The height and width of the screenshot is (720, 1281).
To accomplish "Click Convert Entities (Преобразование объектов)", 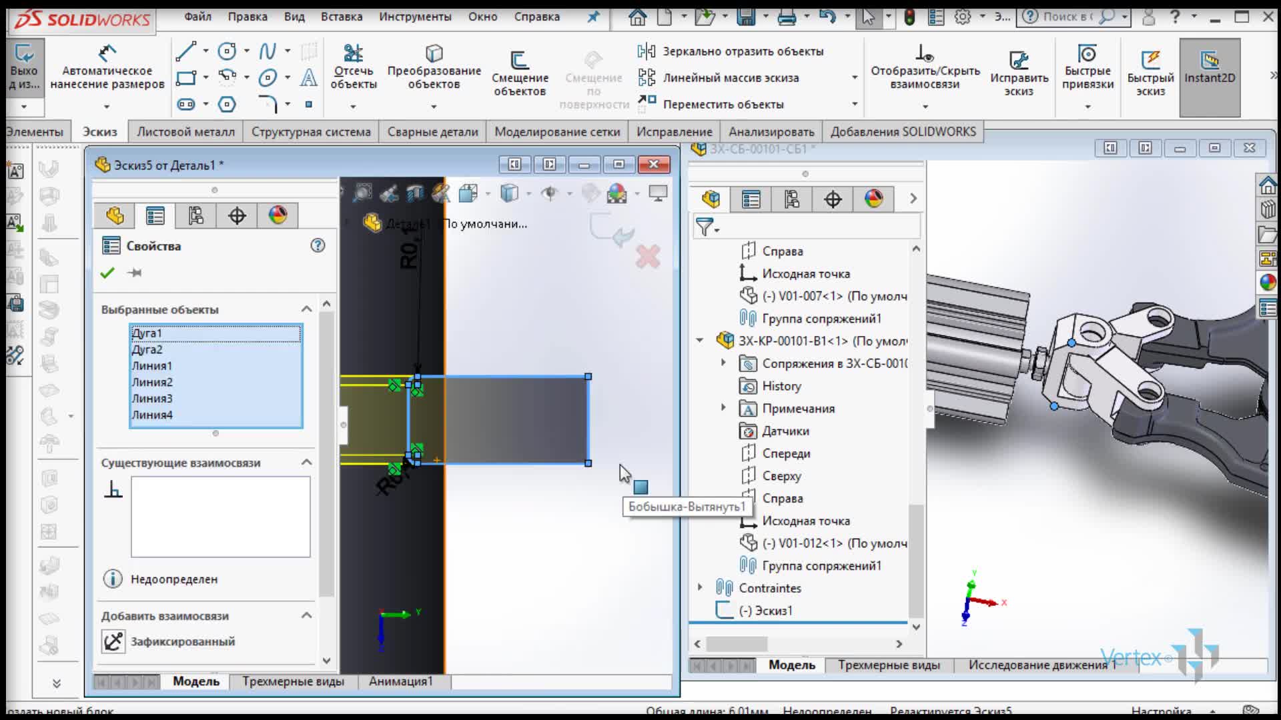I will pyautogui.click(x=434, y=68).
